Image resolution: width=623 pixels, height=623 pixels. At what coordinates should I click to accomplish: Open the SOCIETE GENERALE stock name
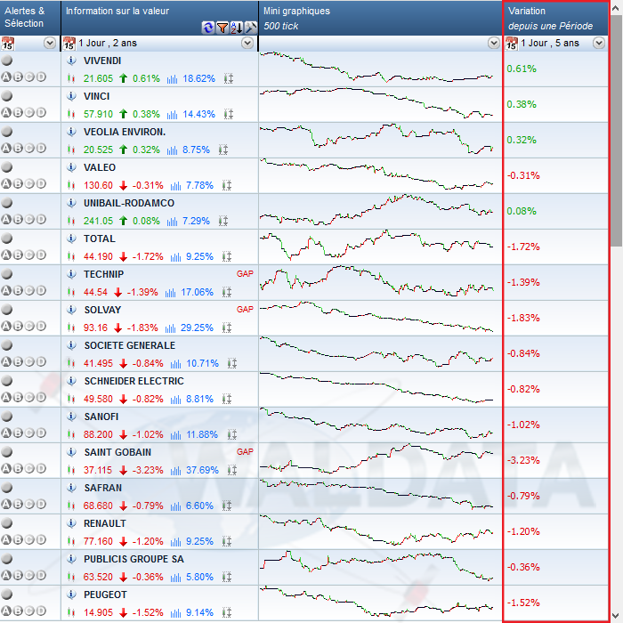pos(130,345)
